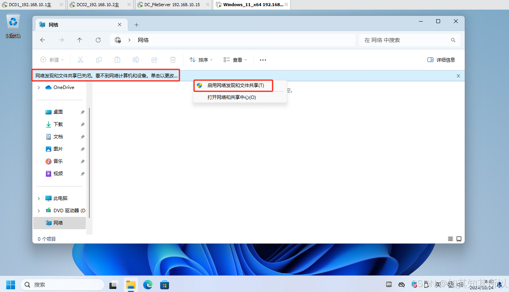Screen dimensions: 509x292
Task: Open the 新建 dropdown
Action: 52,60
